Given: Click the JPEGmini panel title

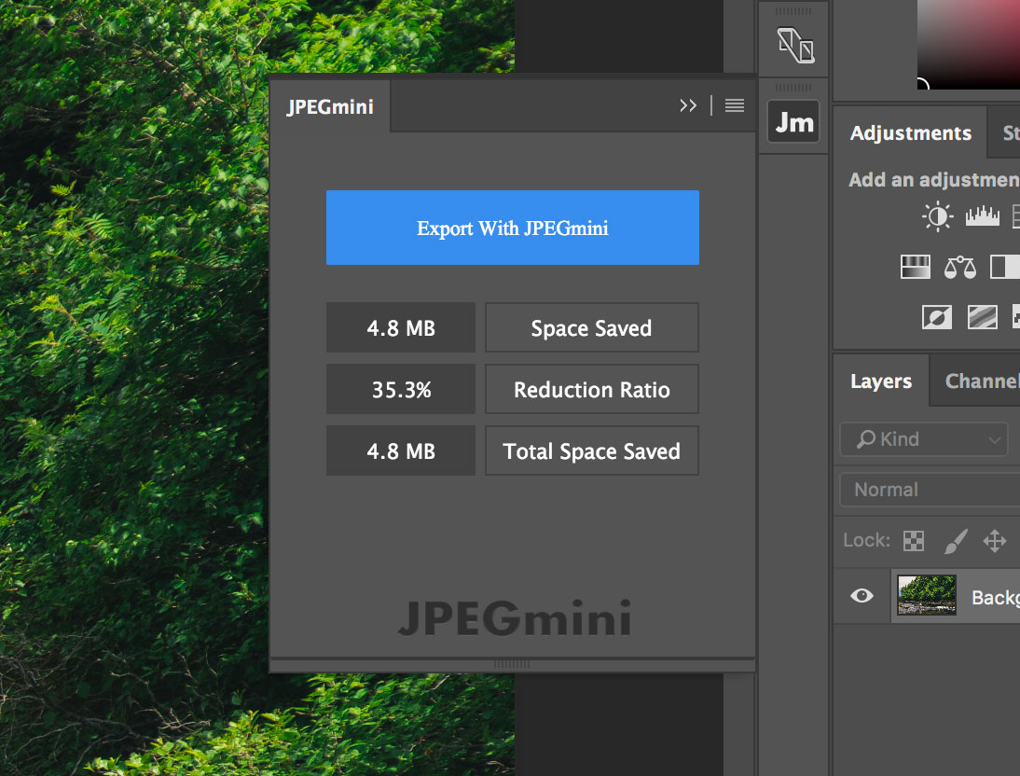Looking at the screenshot, I should tap(330, 105).
